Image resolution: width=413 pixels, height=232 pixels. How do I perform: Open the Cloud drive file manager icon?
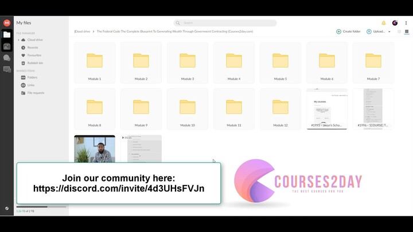click(x=7, y=35)
